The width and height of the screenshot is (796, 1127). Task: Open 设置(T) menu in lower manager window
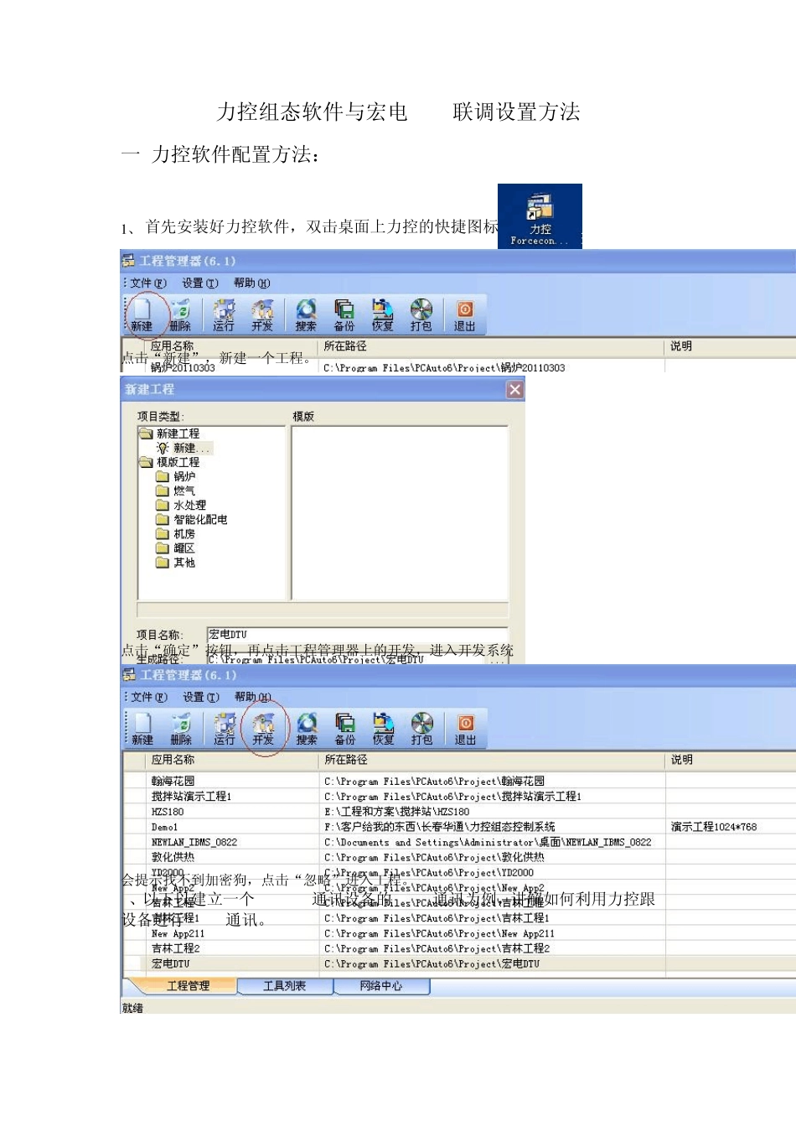click(x=201, y=697)
